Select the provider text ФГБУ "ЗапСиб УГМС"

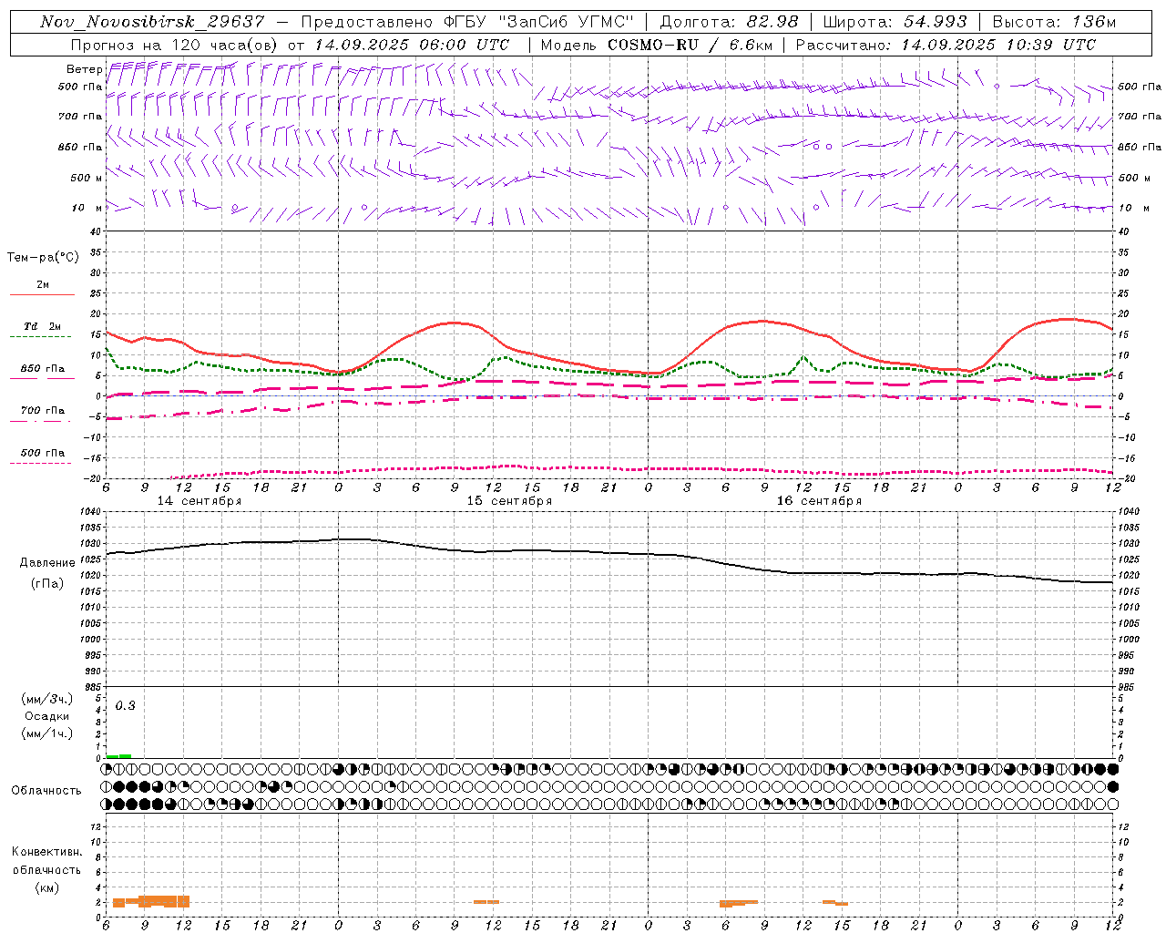(x=539, y=22)
